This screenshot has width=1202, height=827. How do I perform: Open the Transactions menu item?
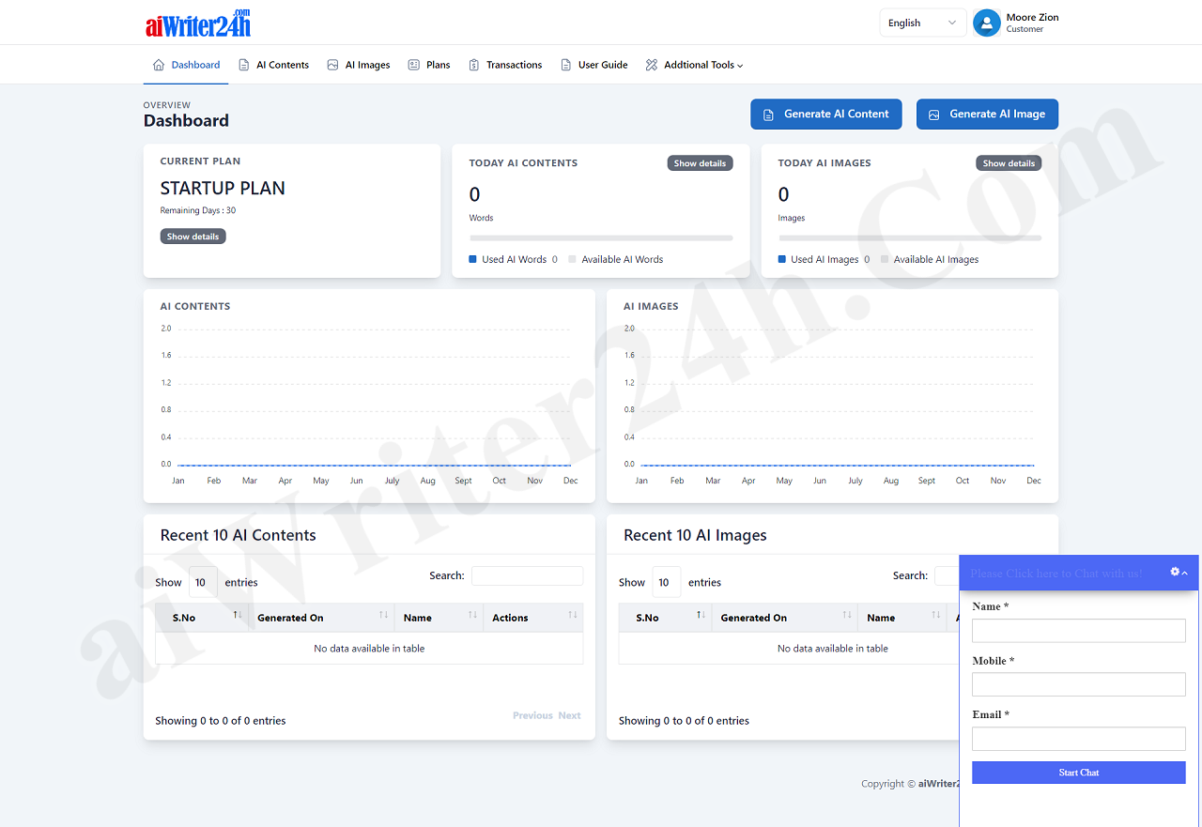pos(514,65)
